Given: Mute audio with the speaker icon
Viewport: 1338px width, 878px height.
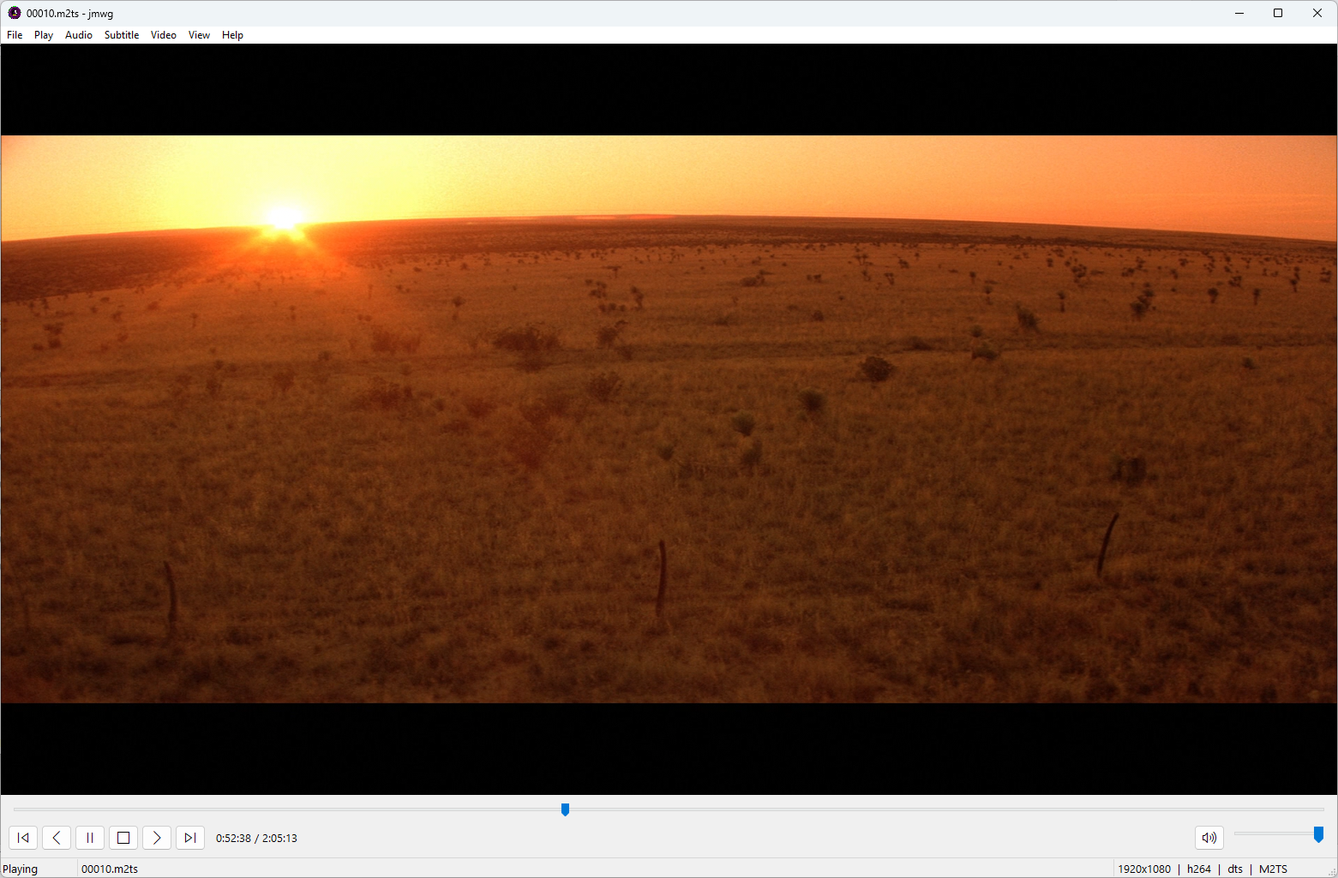Looking at the screenshot, I should [x=1209, y=838].
